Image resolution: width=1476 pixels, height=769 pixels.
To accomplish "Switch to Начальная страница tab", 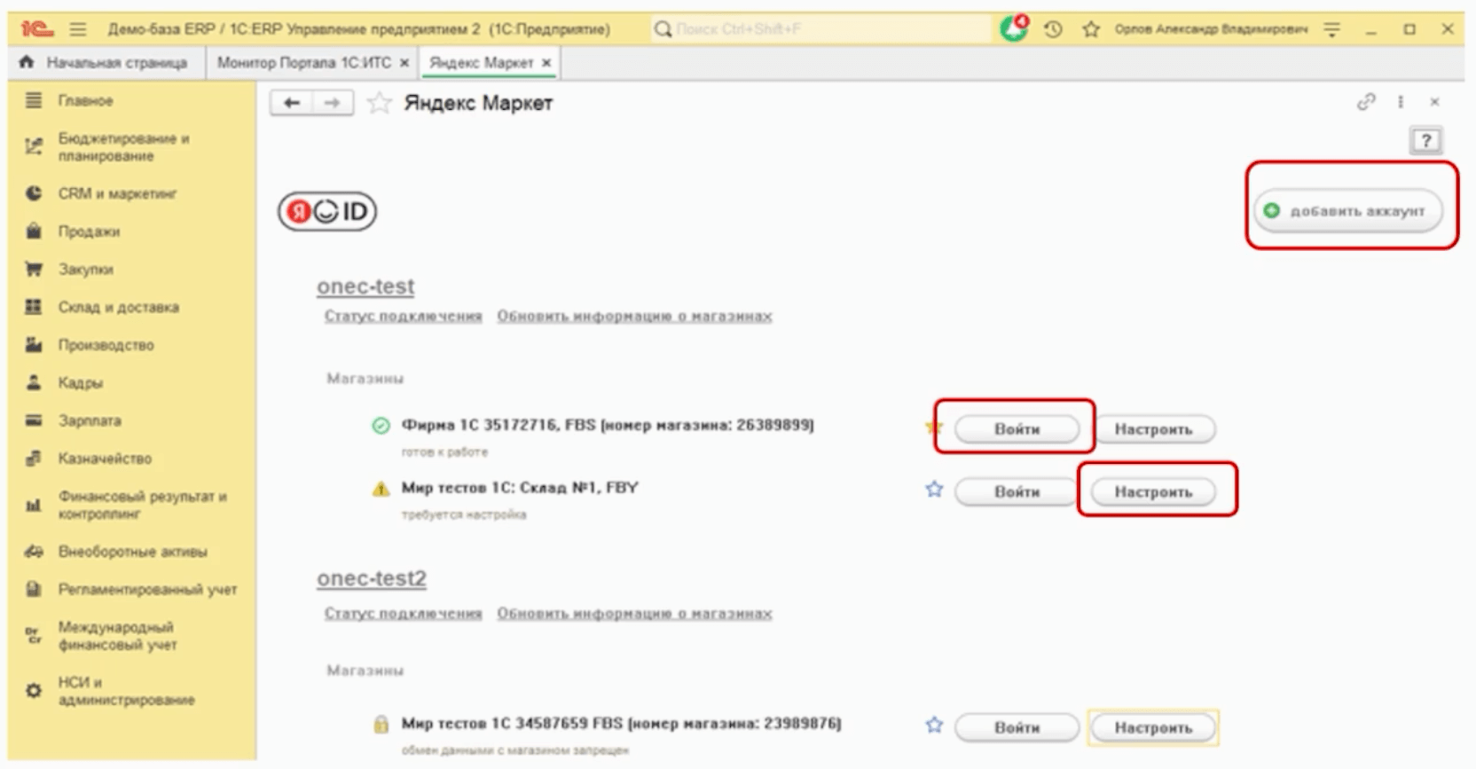I will pyautogui.click(x=106, y=63).
